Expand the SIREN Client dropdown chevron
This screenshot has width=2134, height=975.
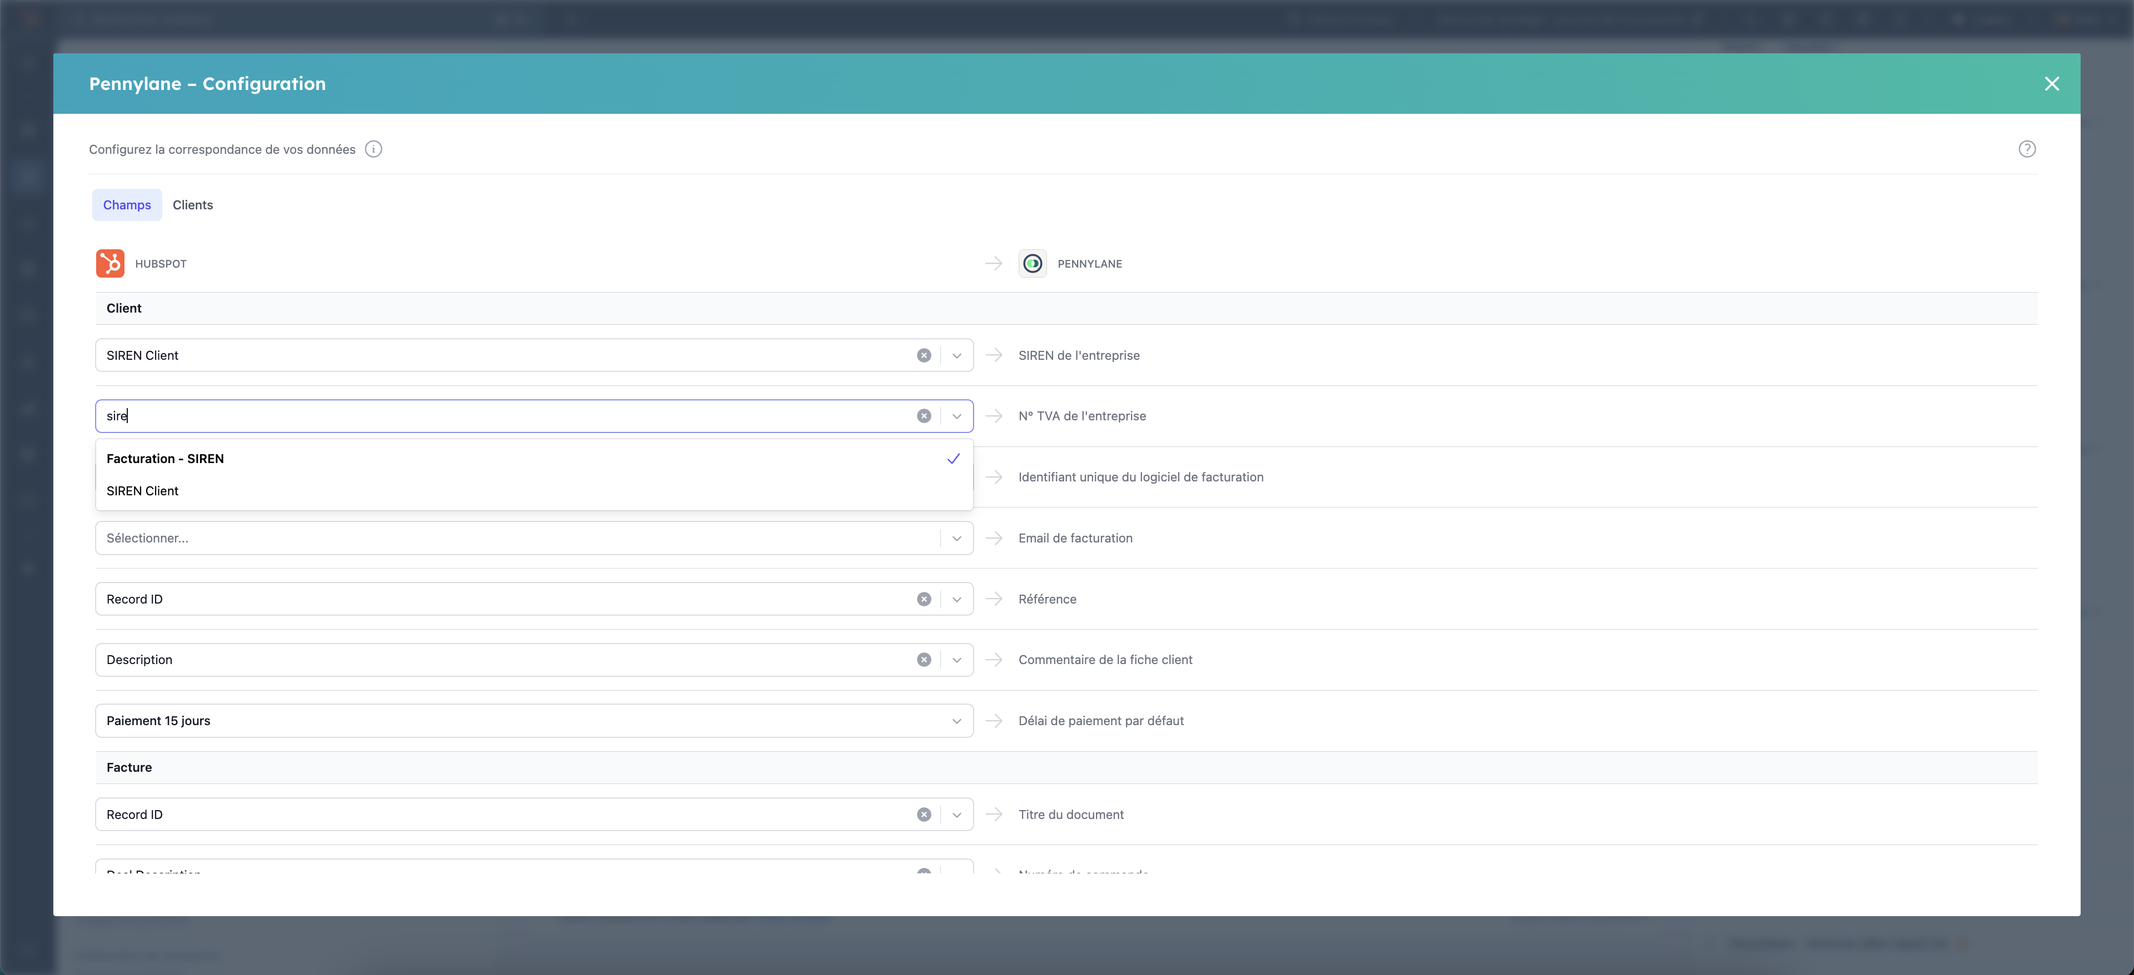[x=957, y=355]
